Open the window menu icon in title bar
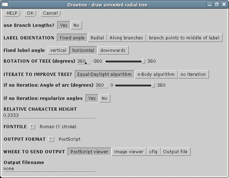Screen dimensions: 229x178 [5, 4]
